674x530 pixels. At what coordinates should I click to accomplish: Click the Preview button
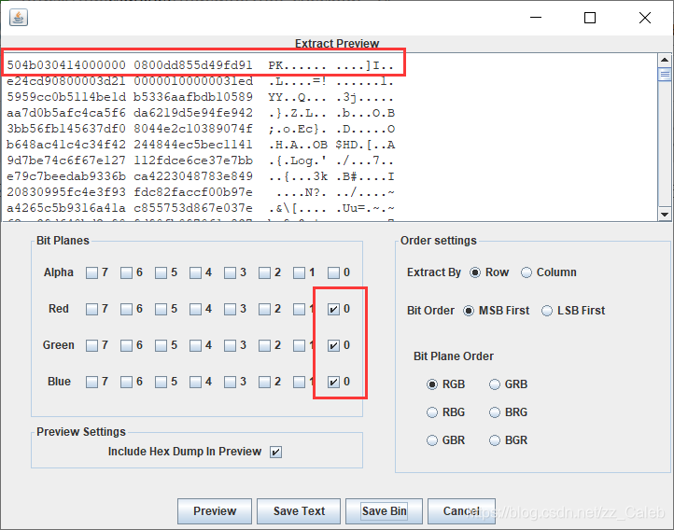[x=215, y=511]
